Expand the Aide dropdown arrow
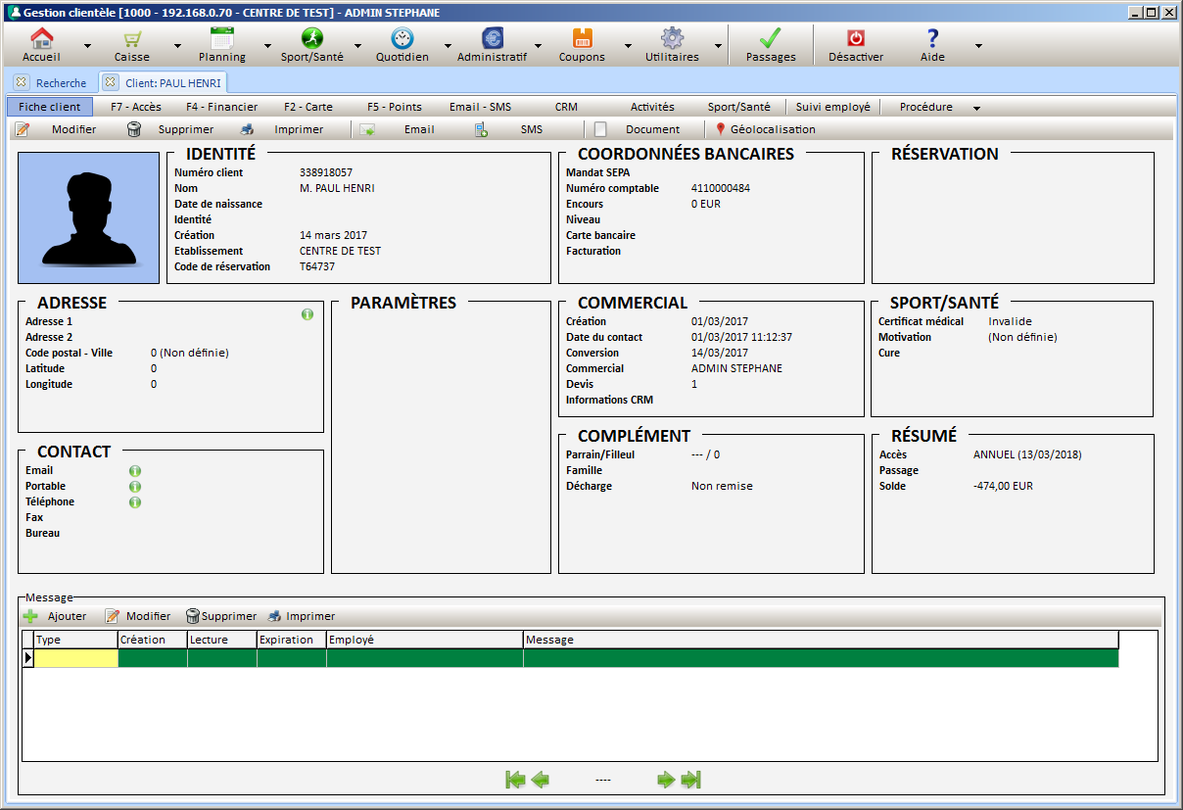 click(x=977, y=45)
